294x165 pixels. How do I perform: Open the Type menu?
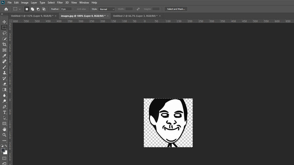tap(42, 3)
